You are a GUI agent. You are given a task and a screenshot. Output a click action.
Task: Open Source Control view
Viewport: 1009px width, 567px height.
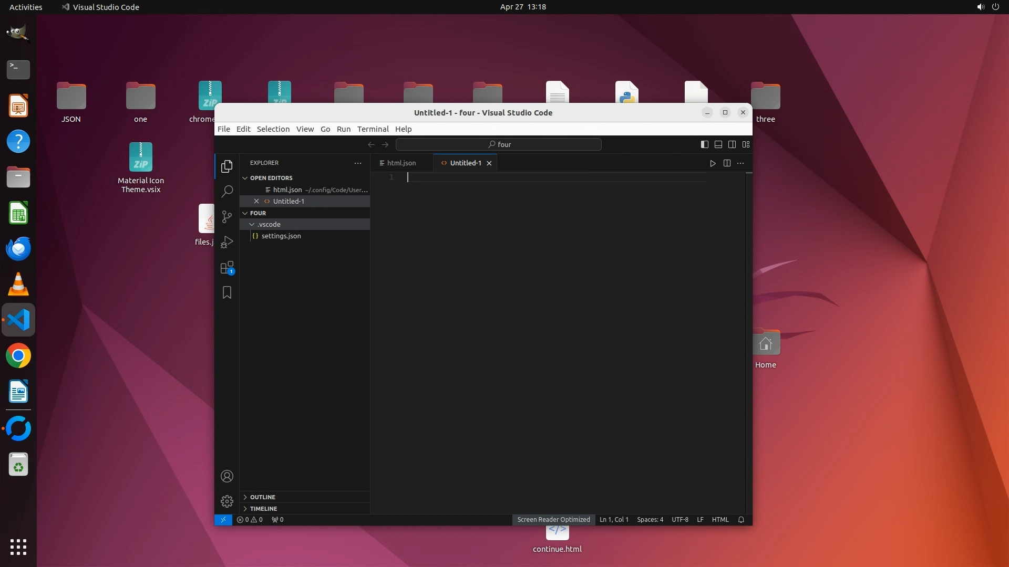pos(227,216)
